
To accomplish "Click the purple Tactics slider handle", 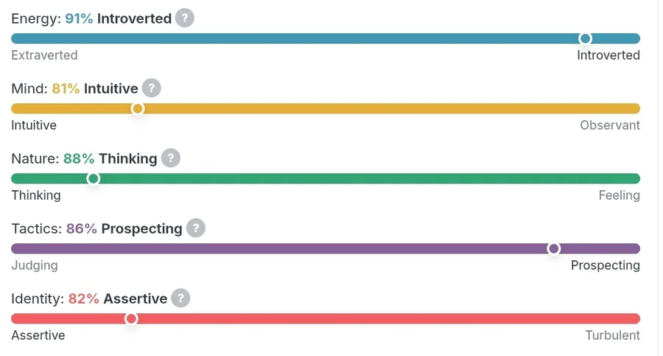I will pos(554,248).
